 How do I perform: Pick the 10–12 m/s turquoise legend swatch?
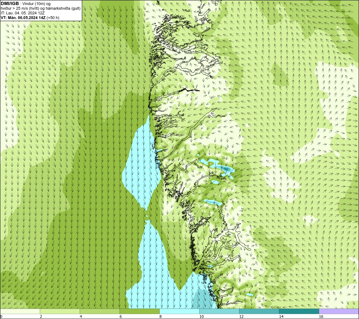[x=219, y=311]
